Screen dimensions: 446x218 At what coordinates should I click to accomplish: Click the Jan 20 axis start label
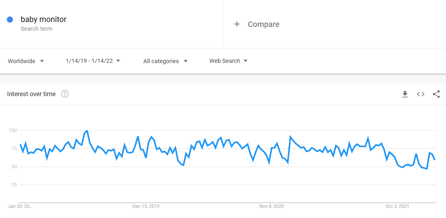(x=20, y=206)
